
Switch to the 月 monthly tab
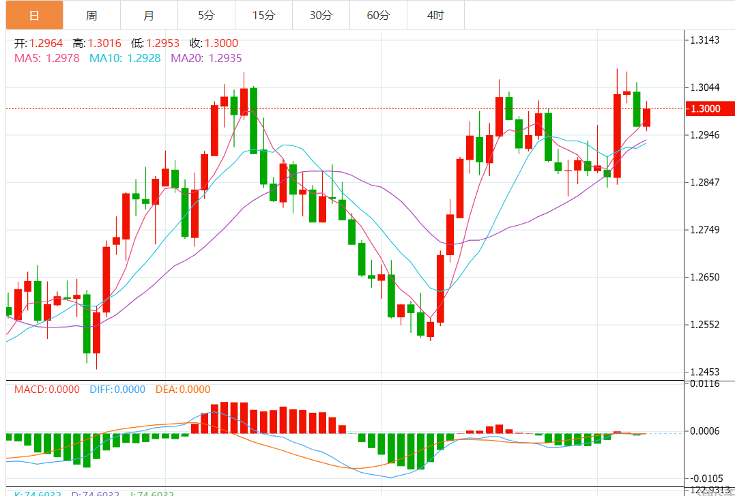coord(149,15)
